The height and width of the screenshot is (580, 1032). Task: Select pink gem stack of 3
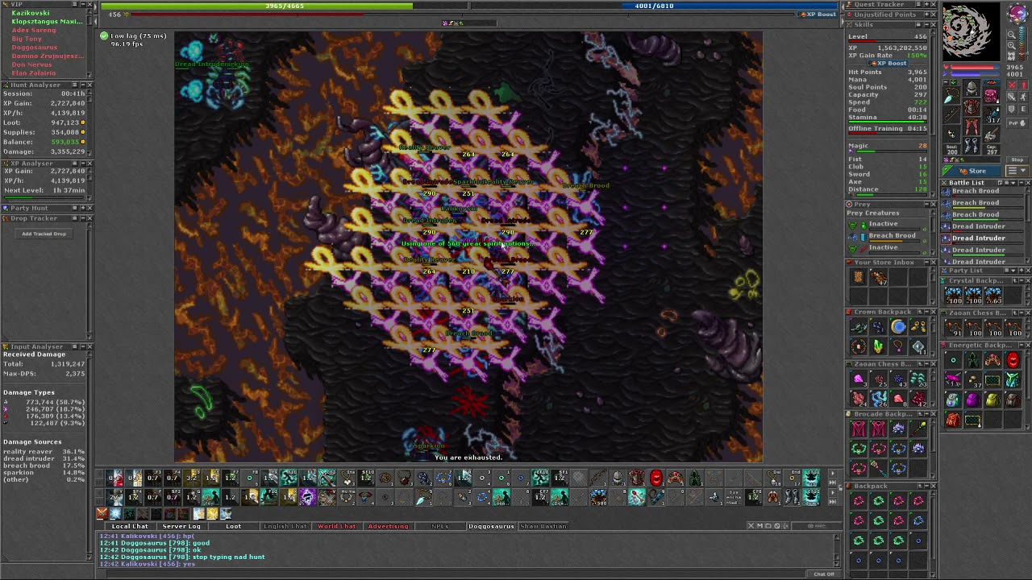pyautogui.click(x=859, y=379)
